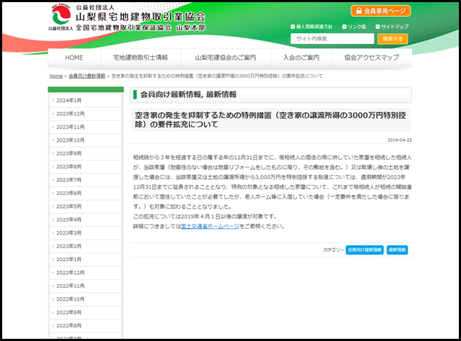Open 2023年5月 archive
This screenshot has height=341, width=461.
(85, 206)
